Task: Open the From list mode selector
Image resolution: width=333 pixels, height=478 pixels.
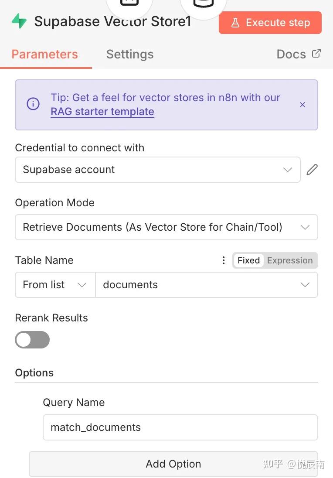Action: point(55,285)
